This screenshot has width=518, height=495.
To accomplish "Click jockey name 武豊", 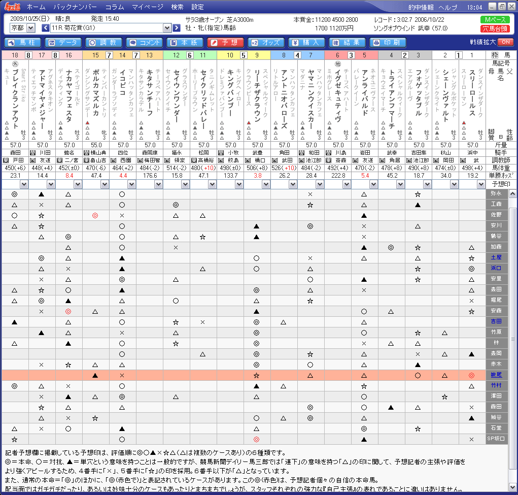I will pyautogui.click(x=257, y=153).
